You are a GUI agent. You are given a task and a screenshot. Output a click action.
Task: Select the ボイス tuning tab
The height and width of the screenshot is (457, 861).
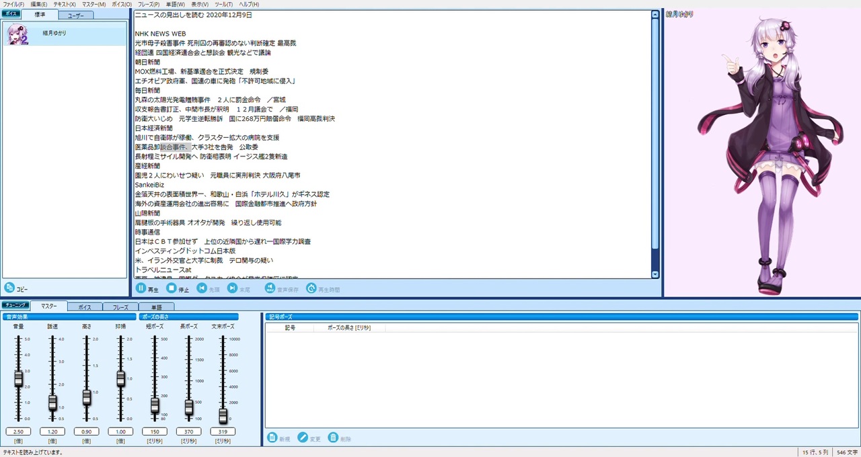pyautogui.click(x=85, y=306)
